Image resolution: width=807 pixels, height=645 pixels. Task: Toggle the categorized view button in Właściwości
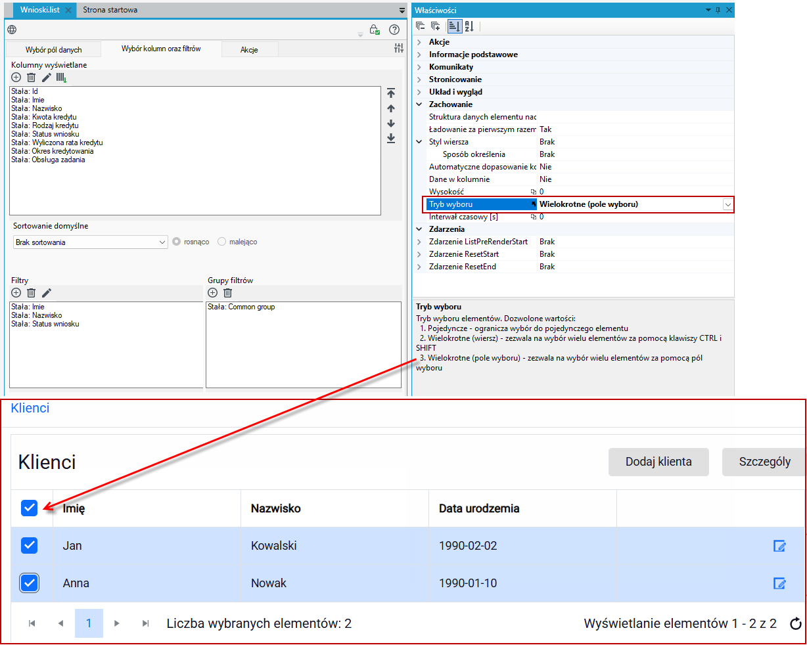(x=454, y=26)
